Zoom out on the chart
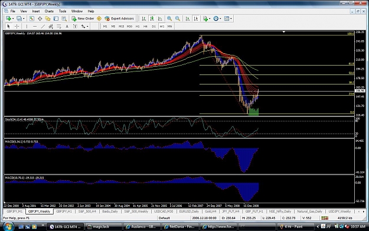This screenshot has height=231, width=369. (x=178, y=18)
